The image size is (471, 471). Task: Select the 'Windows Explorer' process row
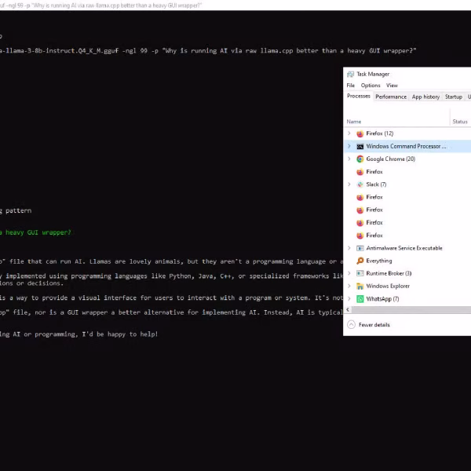click(x=407, y=287)
